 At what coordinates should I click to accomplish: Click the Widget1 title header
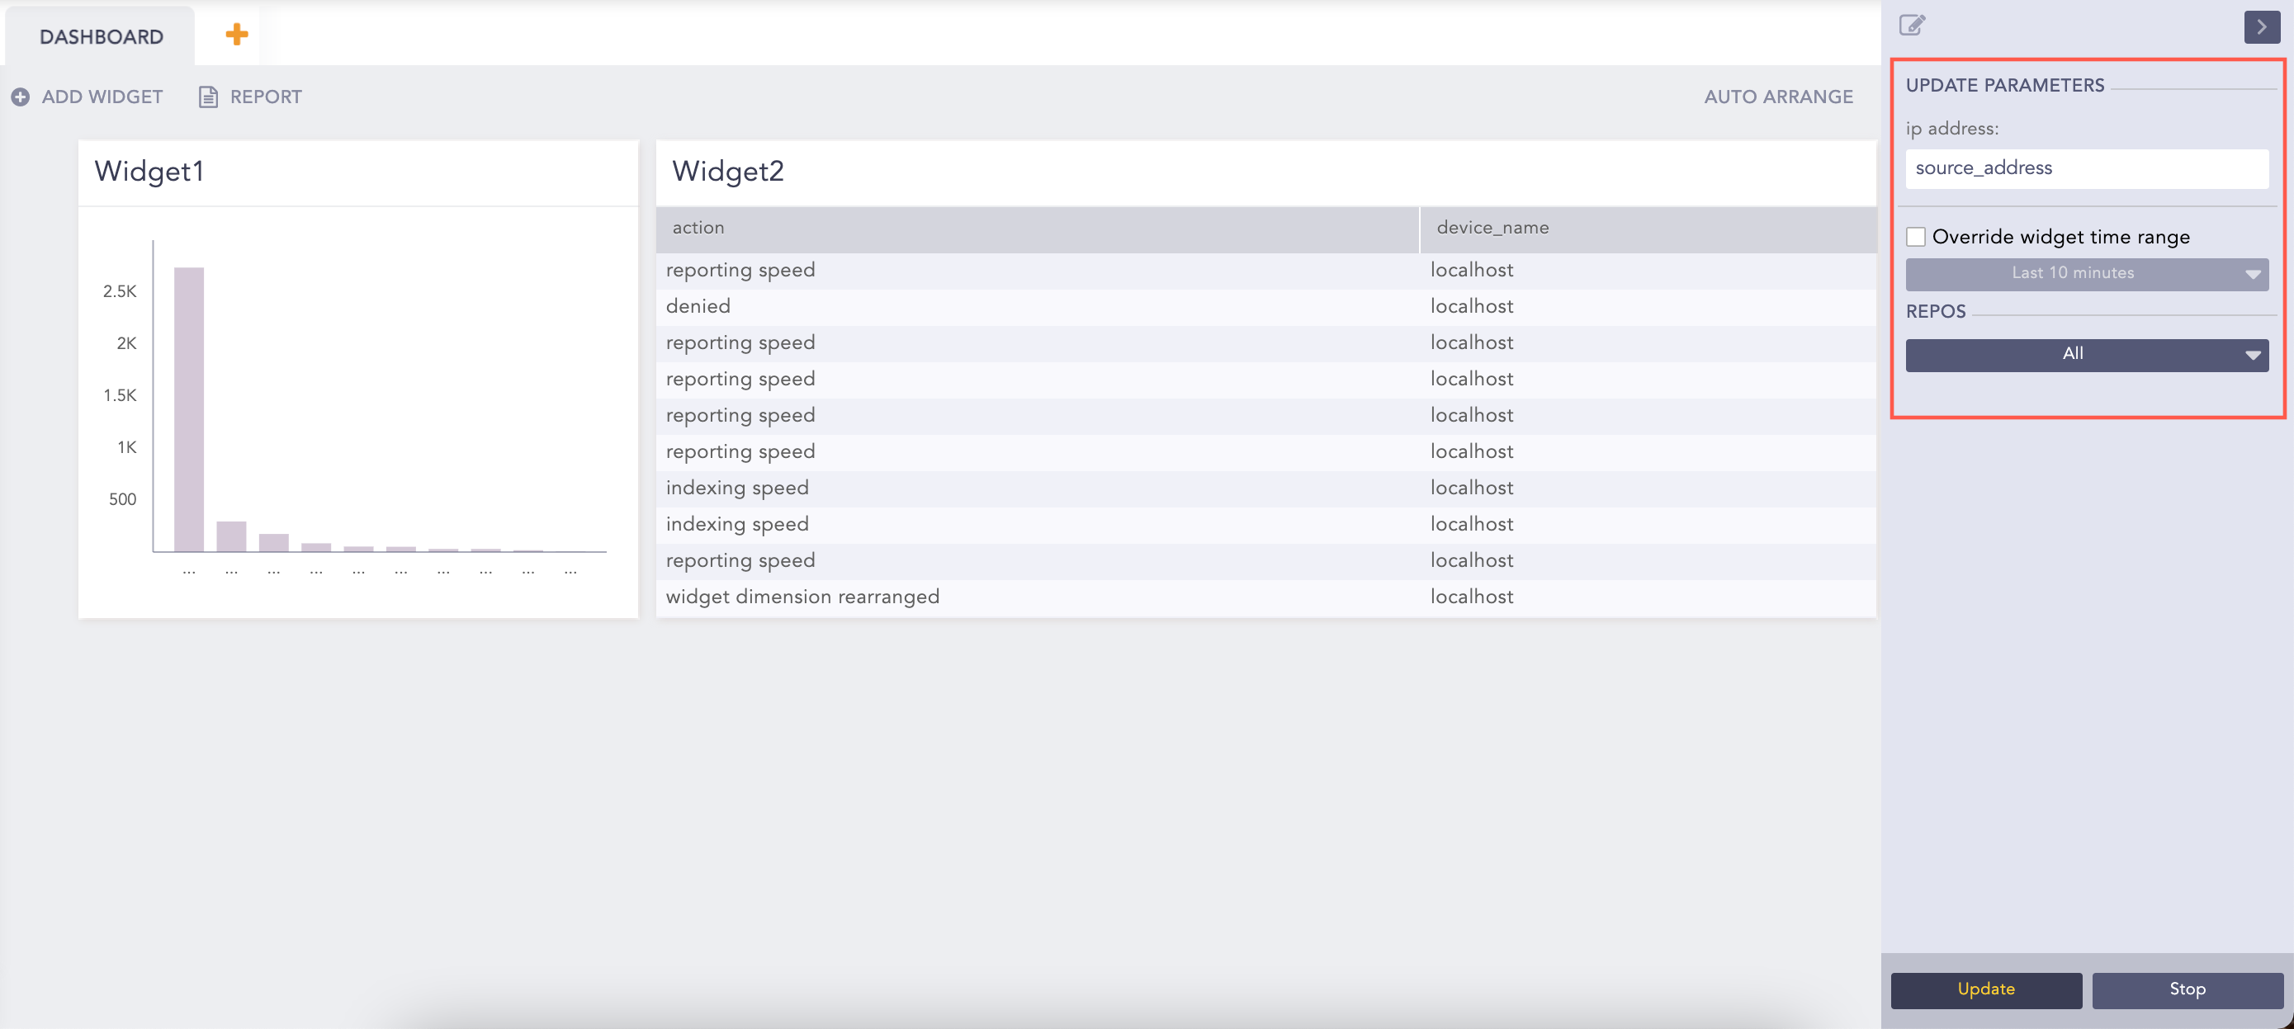(x=149, y=171)
